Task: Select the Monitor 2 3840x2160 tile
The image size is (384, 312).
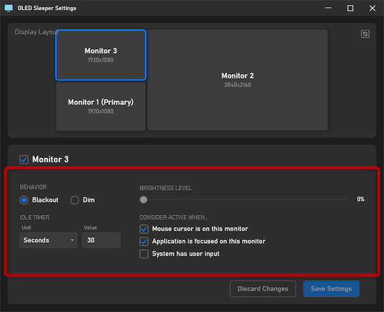Action: point(237,80)
